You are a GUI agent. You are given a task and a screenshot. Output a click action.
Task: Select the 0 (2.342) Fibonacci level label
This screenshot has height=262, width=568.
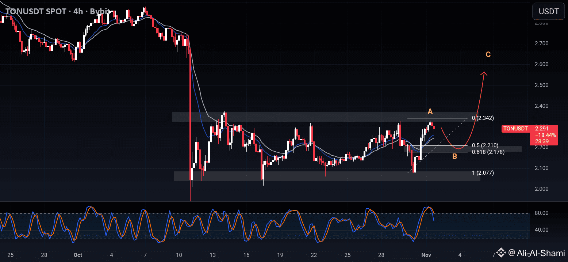coord(483,118)
